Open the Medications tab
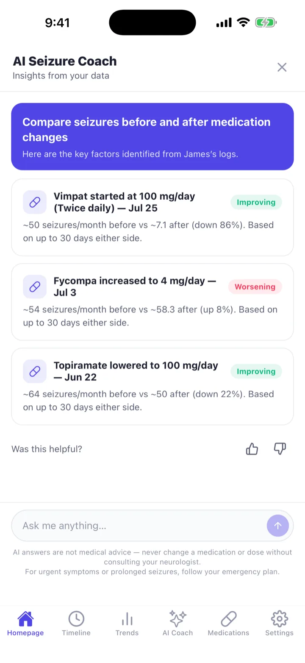The height and width of the screenshot is (663, 305). [x=229, y=623]
